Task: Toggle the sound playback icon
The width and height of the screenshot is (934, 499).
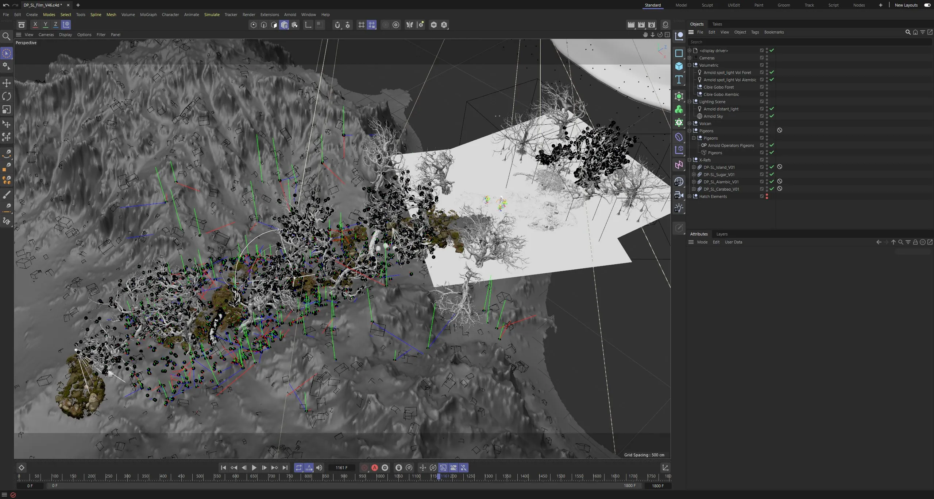Action: point(319,468)
